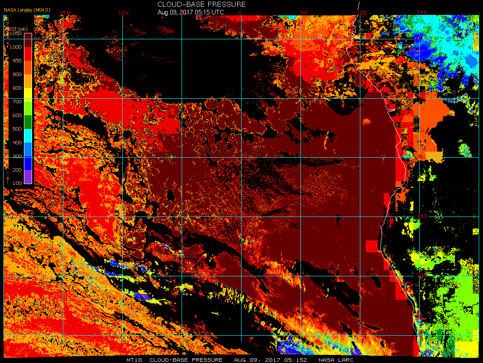Image resolution: width=483 pixels, height=363 pixels.
Task: Click the 'Aug 09, 2017 05:15 UTC' timestamp
Action: tap(190, 12)
